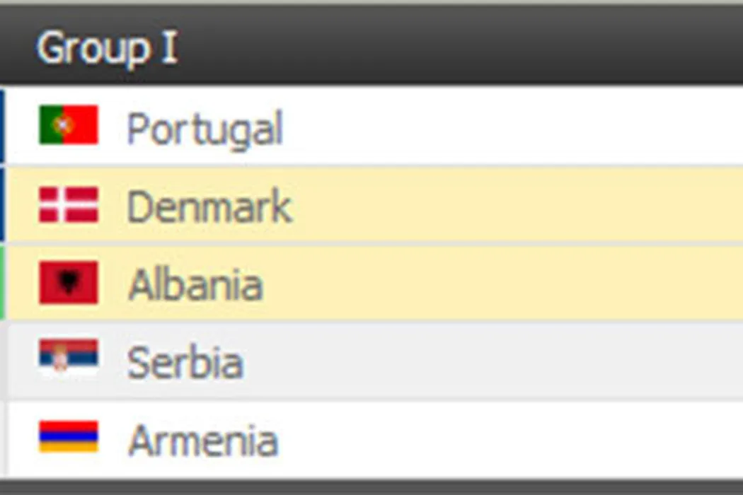743x495 pixels.
Task: Open the Armenia team link
Action: pyautogui.click(x=203, y=440)
